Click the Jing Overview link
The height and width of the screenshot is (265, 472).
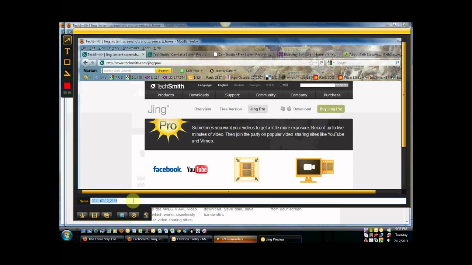[x=202, y=109]
